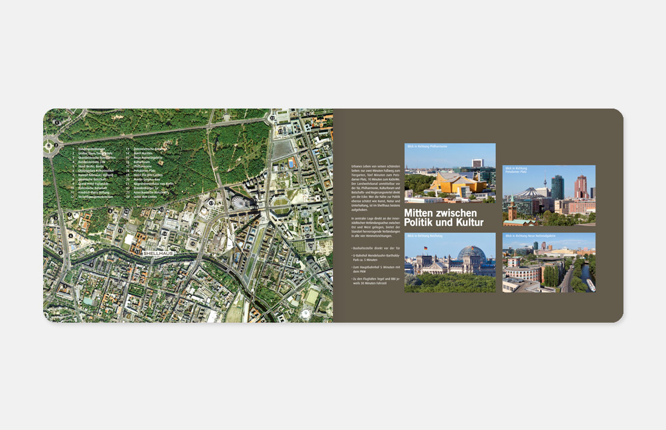
Task: Select map marker number 13
Action: [162, 210]
